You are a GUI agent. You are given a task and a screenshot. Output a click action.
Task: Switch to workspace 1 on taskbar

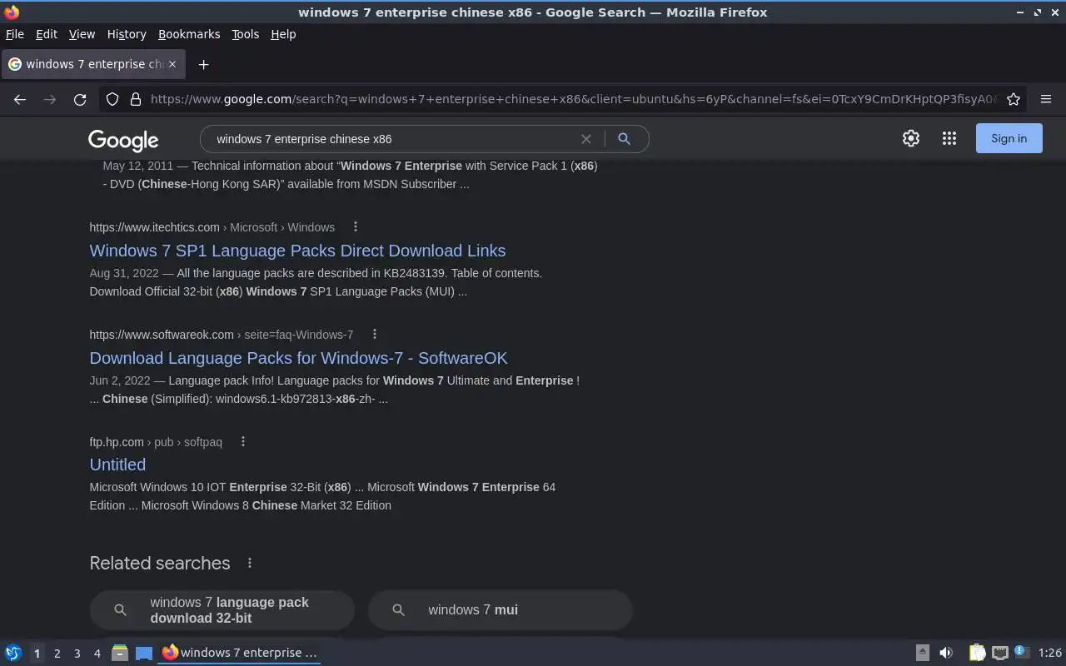click(x=37, y=654)
